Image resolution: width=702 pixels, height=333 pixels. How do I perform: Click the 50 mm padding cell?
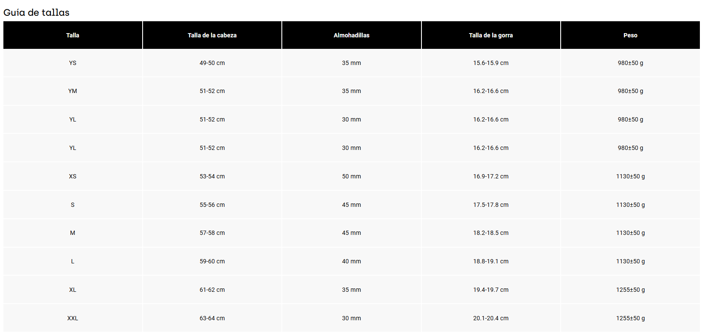pyautogui.click(x=351, y=176)
